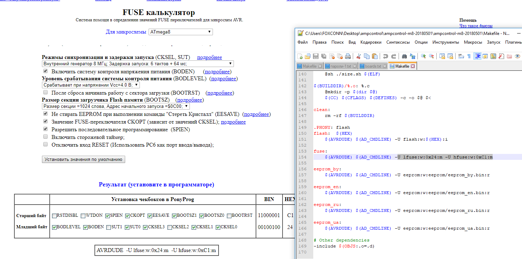Switch to the boards.txt tab
The image size is (522, 259).
tap(373, 66)
